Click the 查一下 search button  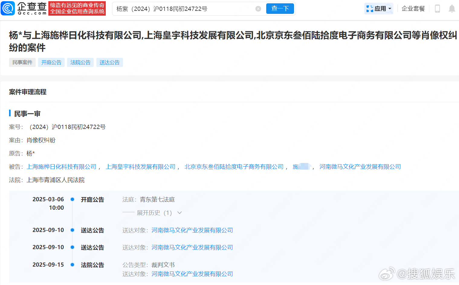tap(280, 9)
